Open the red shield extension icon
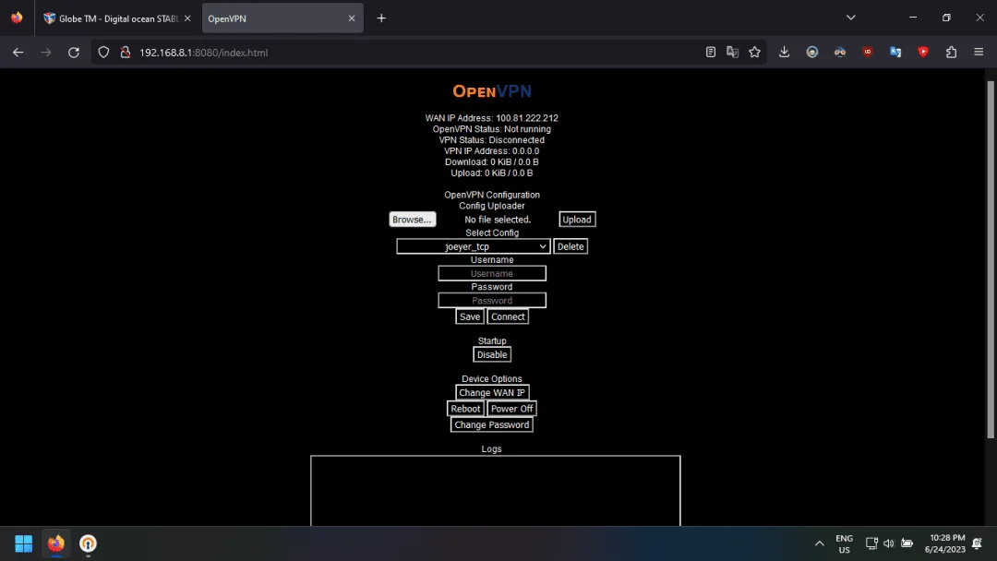The height and width of the screenshot is (561, 997). (923, 52)
